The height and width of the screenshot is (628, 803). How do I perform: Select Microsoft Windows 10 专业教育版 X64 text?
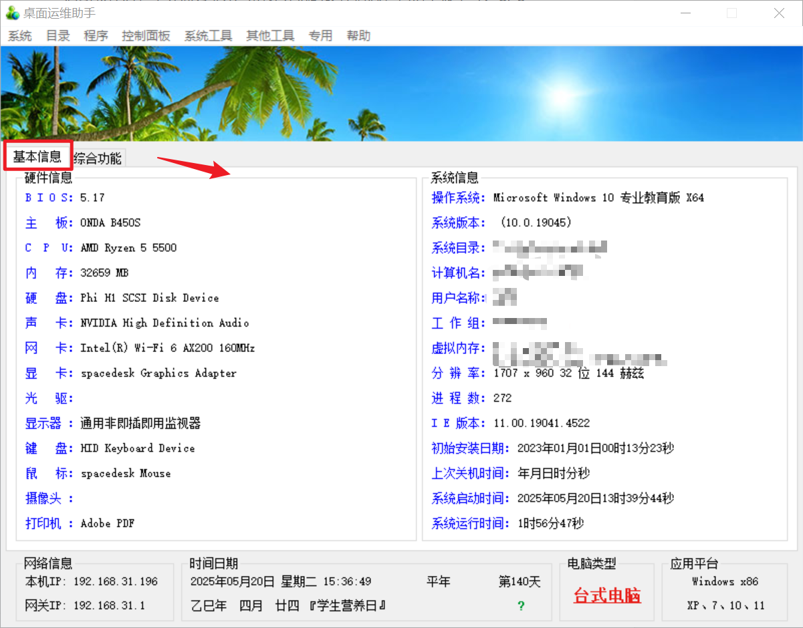tap(598, 198)
